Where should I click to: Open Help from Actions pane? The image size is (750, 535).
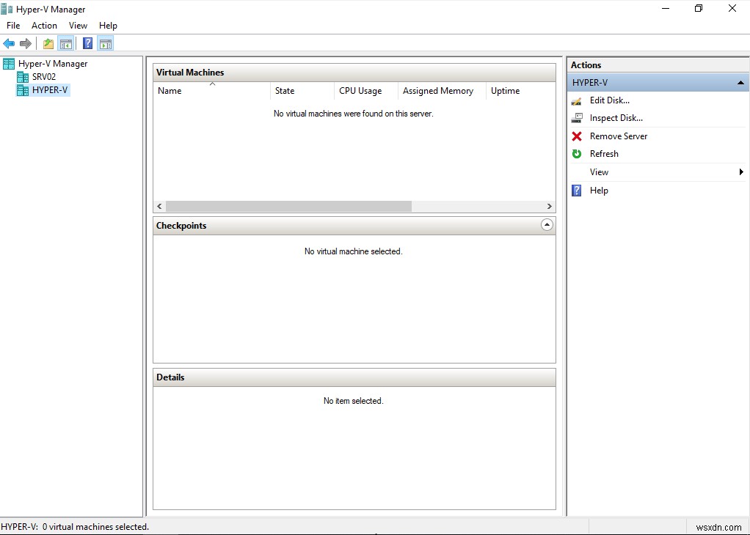tap(599, 191)
